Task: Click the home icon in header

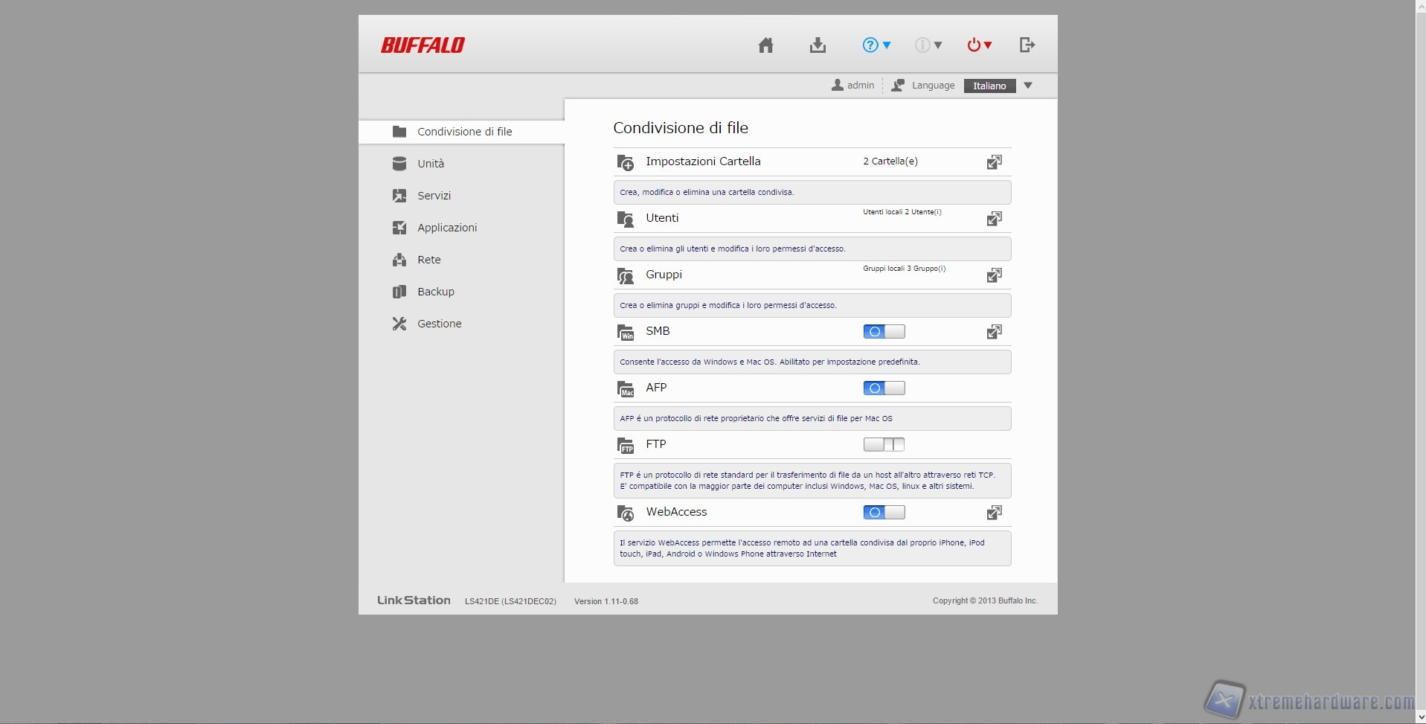Action: click(x=765, y=45)
